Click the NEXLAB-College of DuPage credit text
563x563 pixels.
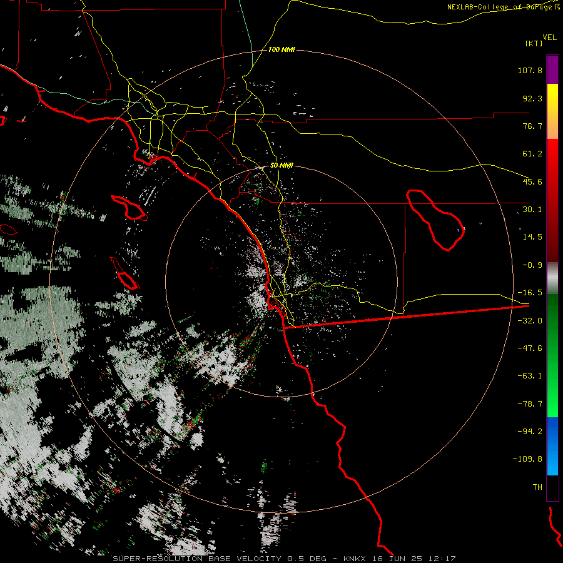point(504,7)
